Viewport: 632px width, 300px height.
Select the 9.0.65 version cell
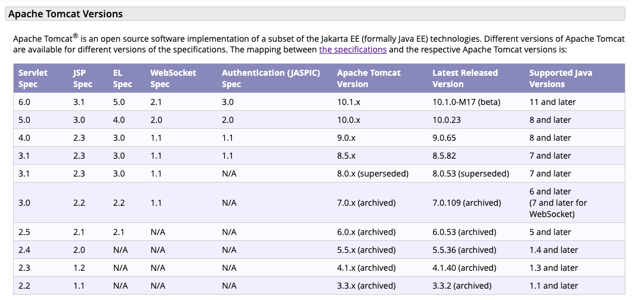pos(444,138)
